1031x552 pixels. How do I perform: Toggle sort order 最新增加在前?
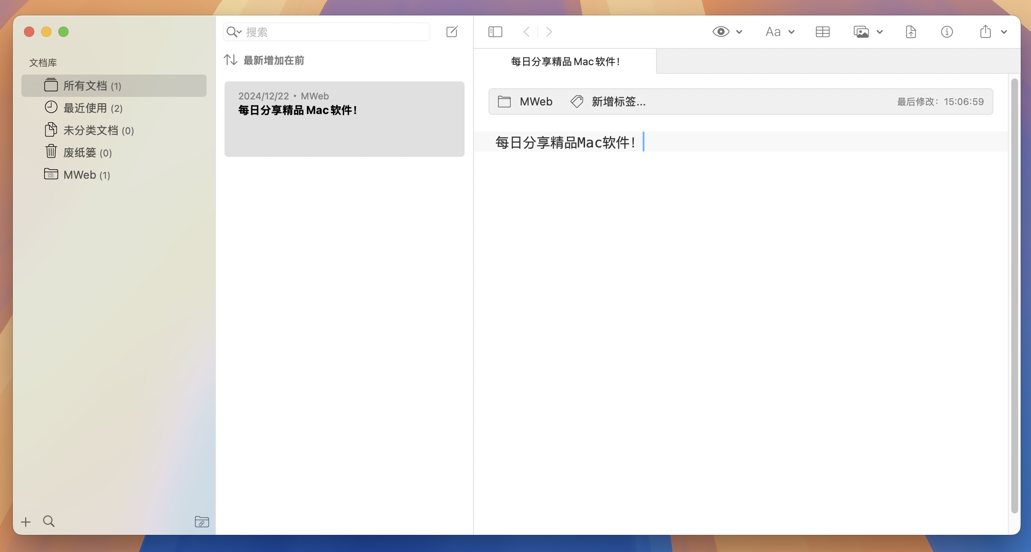(264, 60)
